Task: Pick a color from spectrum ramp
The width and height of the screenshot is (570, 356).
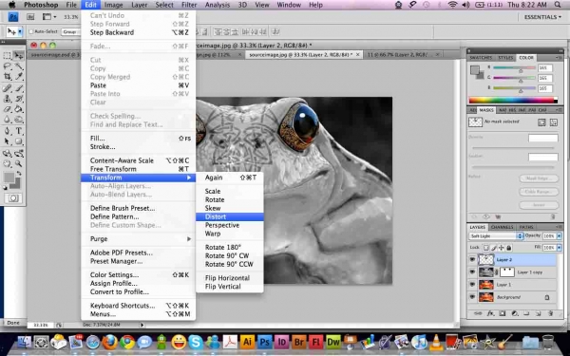Action: [513, 101]
